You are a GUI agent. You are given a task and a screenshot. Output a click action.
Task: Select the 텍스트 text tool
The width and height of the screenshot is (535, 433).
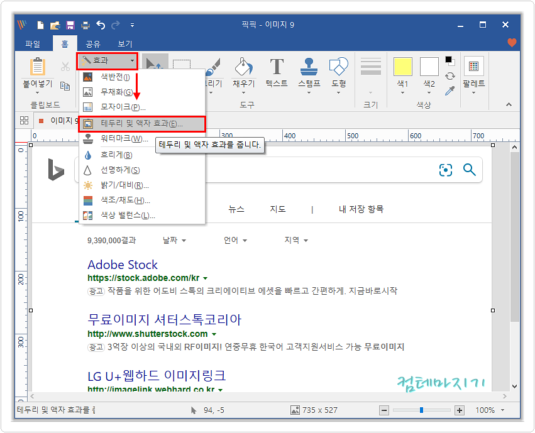(x=277, y=67)
